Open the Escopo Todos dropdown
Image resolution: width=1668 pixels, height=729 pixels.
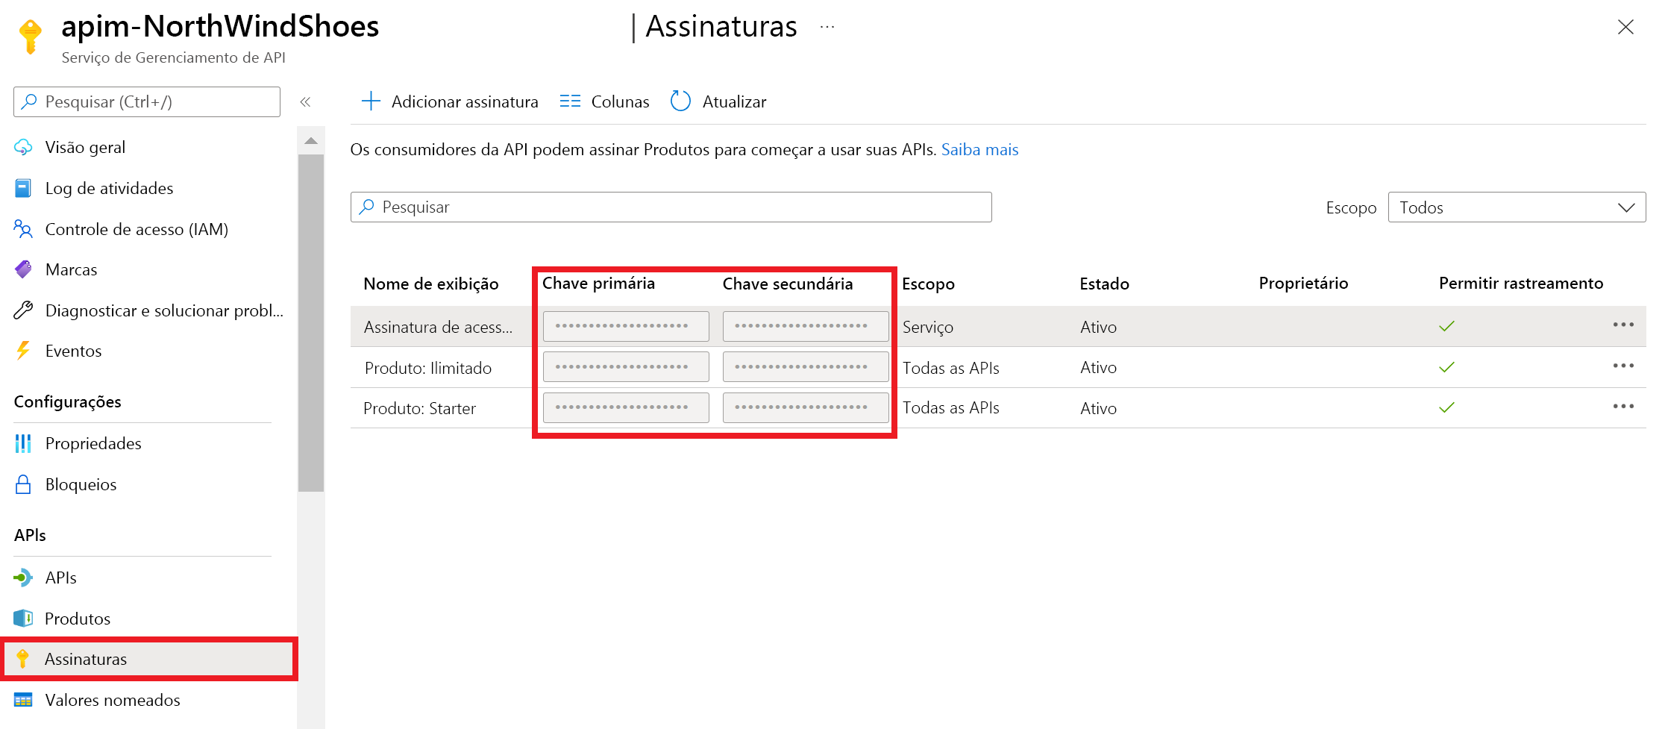click(1517, 207)
